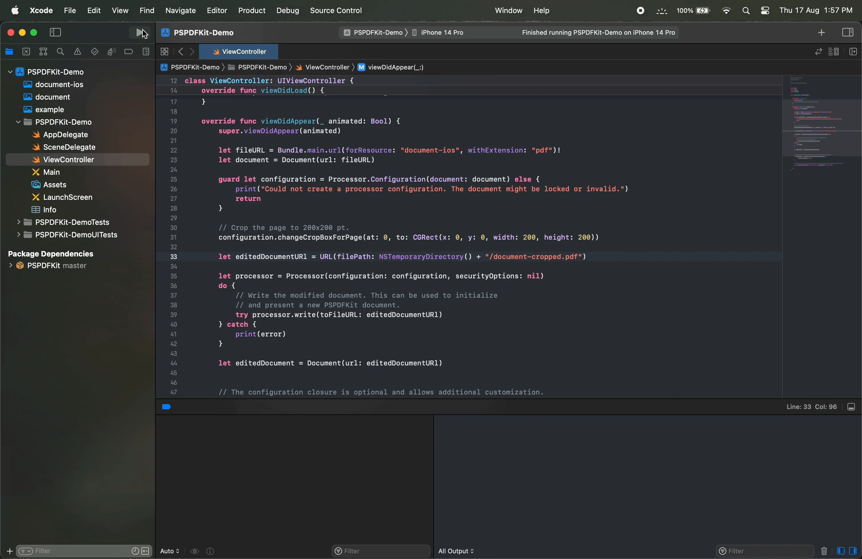Click the print description info icon
This screenshot has width=862, height=559.
point(210,551)
